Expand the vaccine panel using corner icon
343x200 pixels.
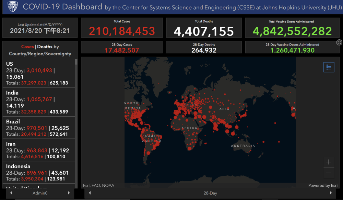339,42
